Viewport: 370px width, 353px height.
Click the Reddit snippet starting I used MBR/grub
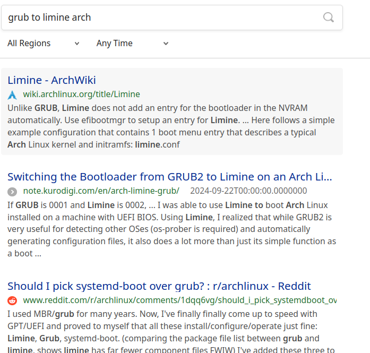171,332
